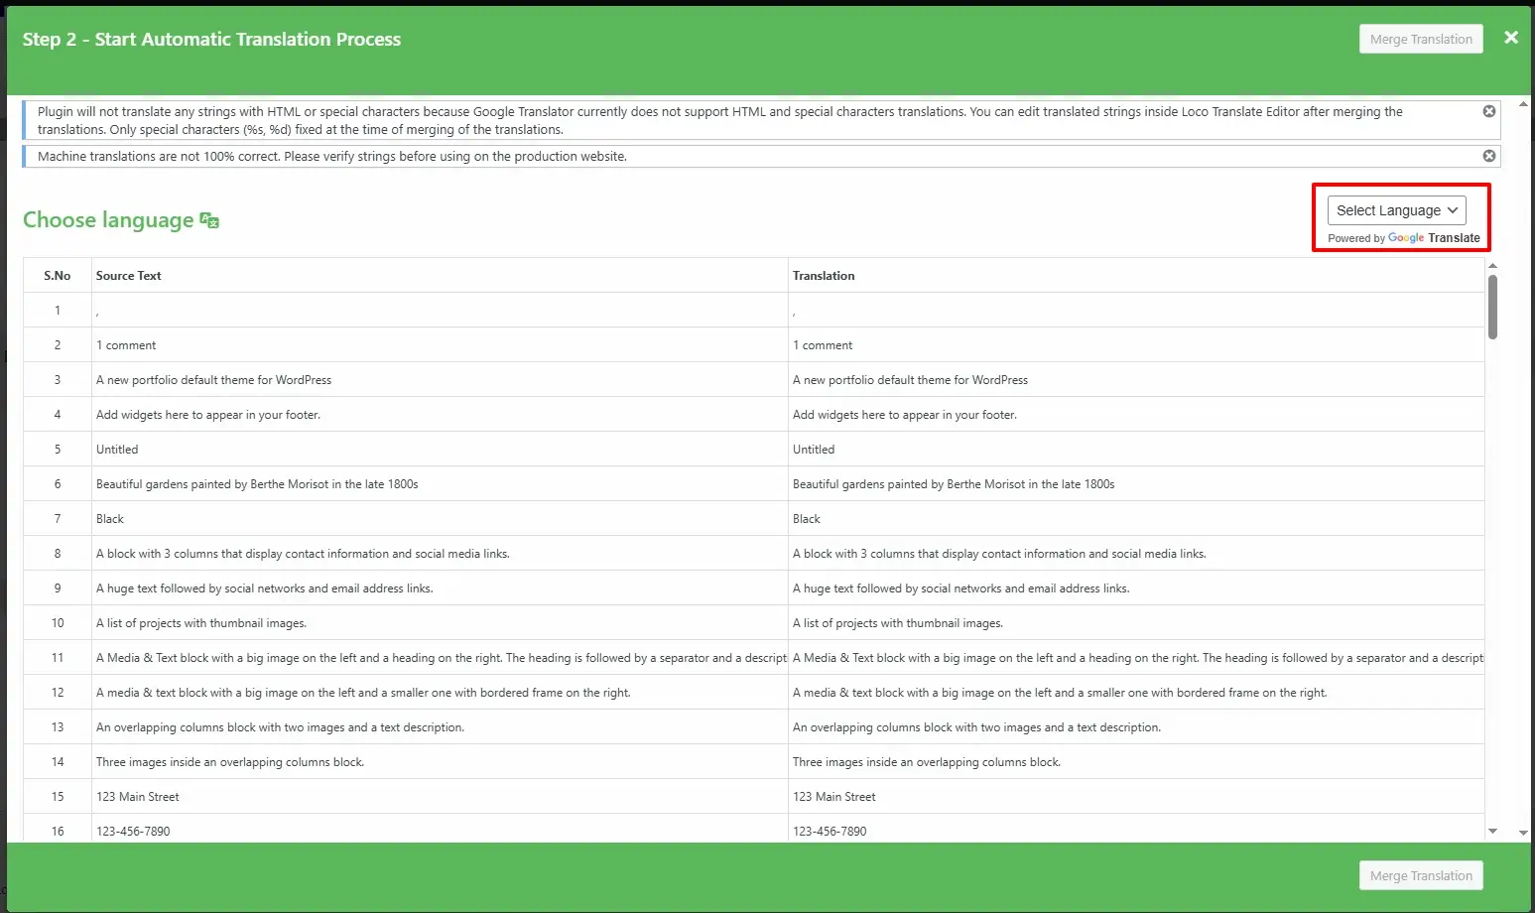Click the 'Choose language' heading
The image size is (1535, 913).
pos(108,220)
